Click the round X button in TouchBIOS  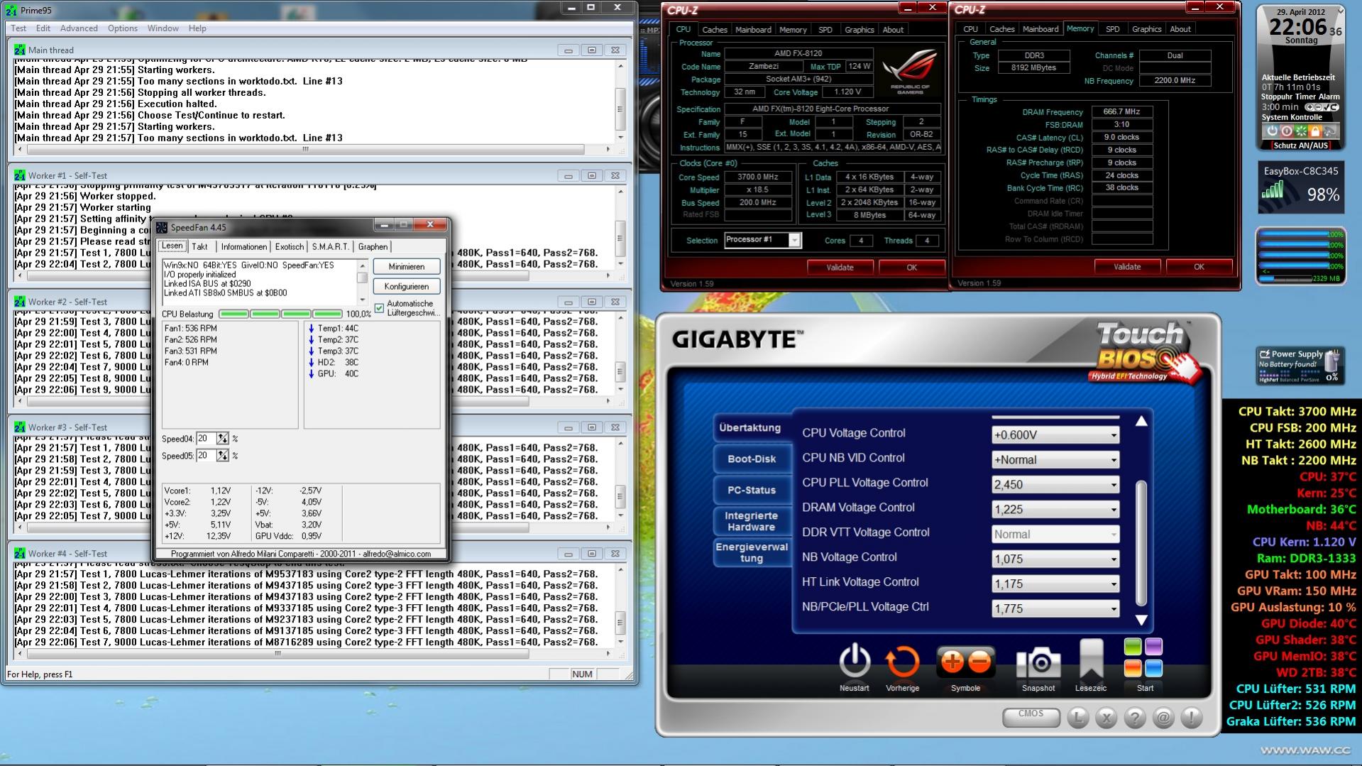click(1106, 718)
